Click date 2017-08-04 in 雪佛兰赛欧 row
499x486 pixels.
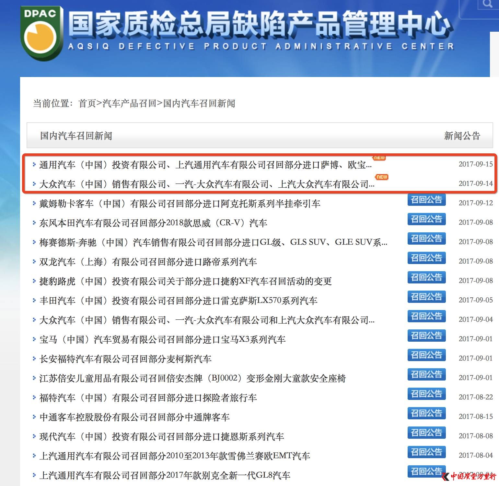(x=476, y=455)
